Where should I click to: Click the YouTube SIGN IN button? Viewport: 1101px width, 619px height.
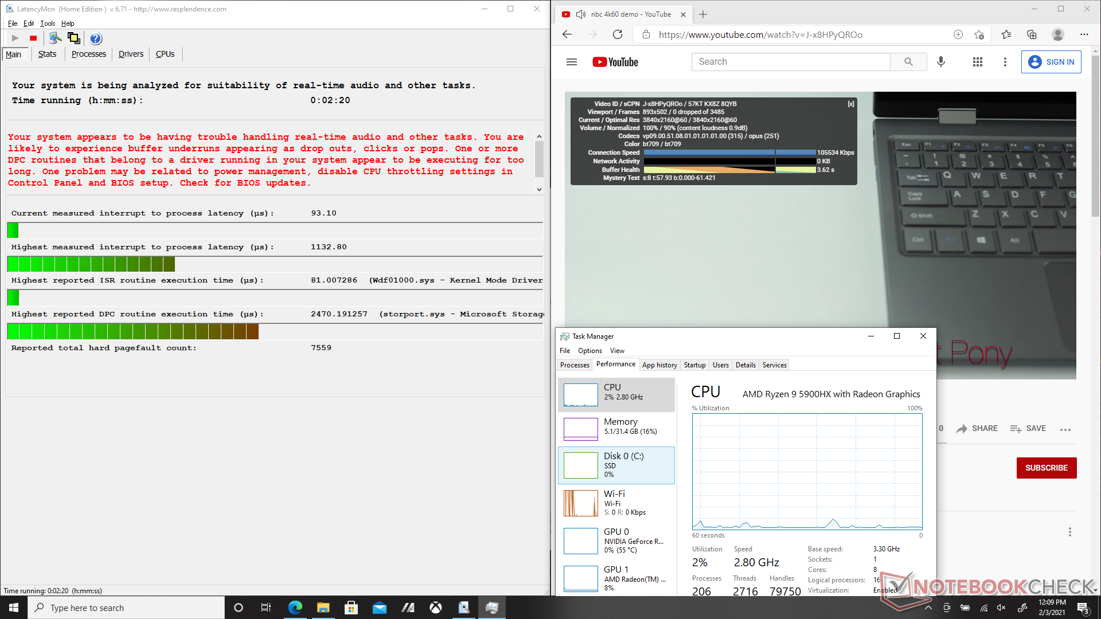[1051, 62]
